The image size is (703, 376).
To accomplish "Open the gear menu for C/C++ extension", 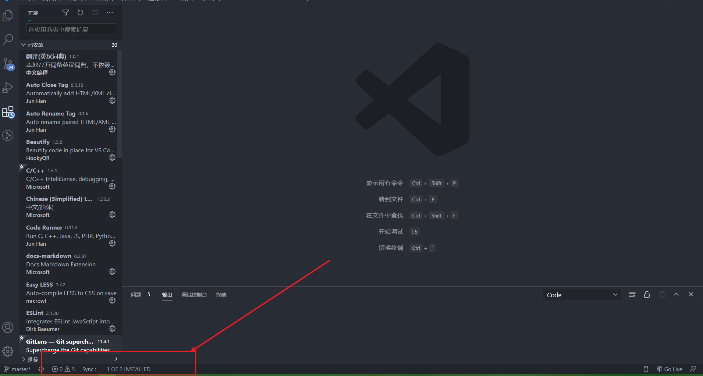I will (112, 186).
